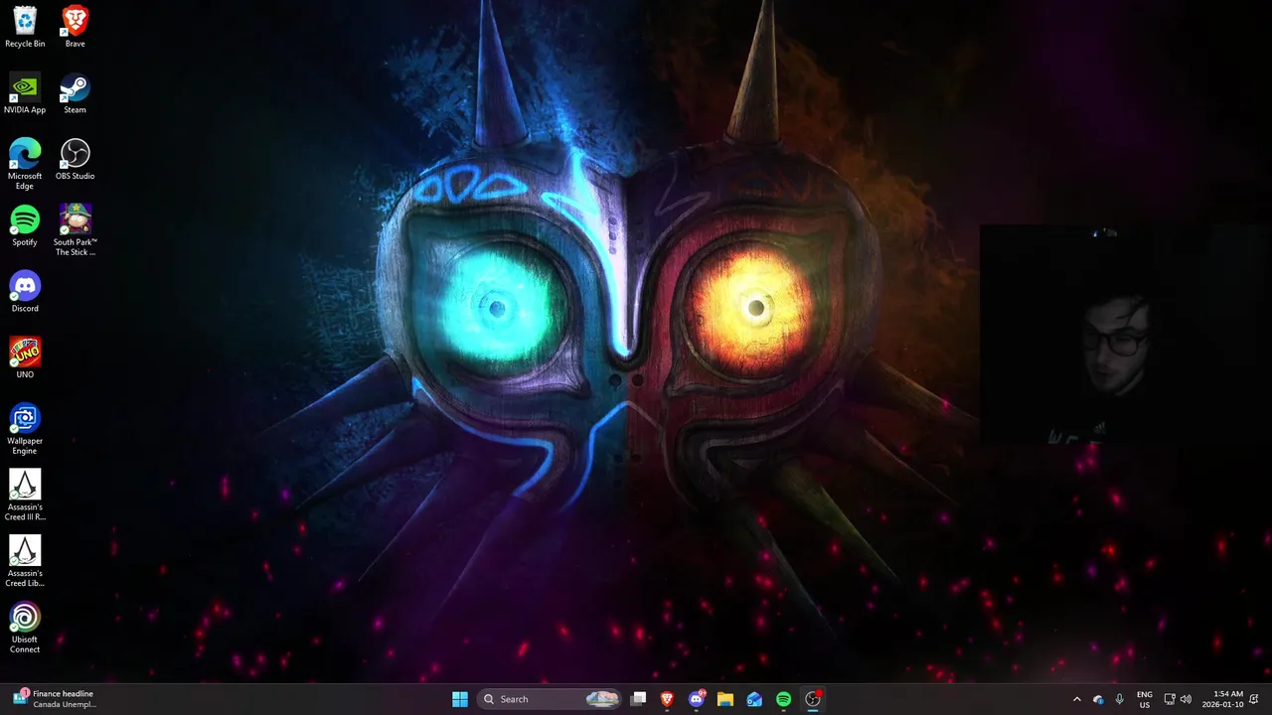Click the OneDrive cloud tray icon

pyautogui.click(x=1098, y=699)
